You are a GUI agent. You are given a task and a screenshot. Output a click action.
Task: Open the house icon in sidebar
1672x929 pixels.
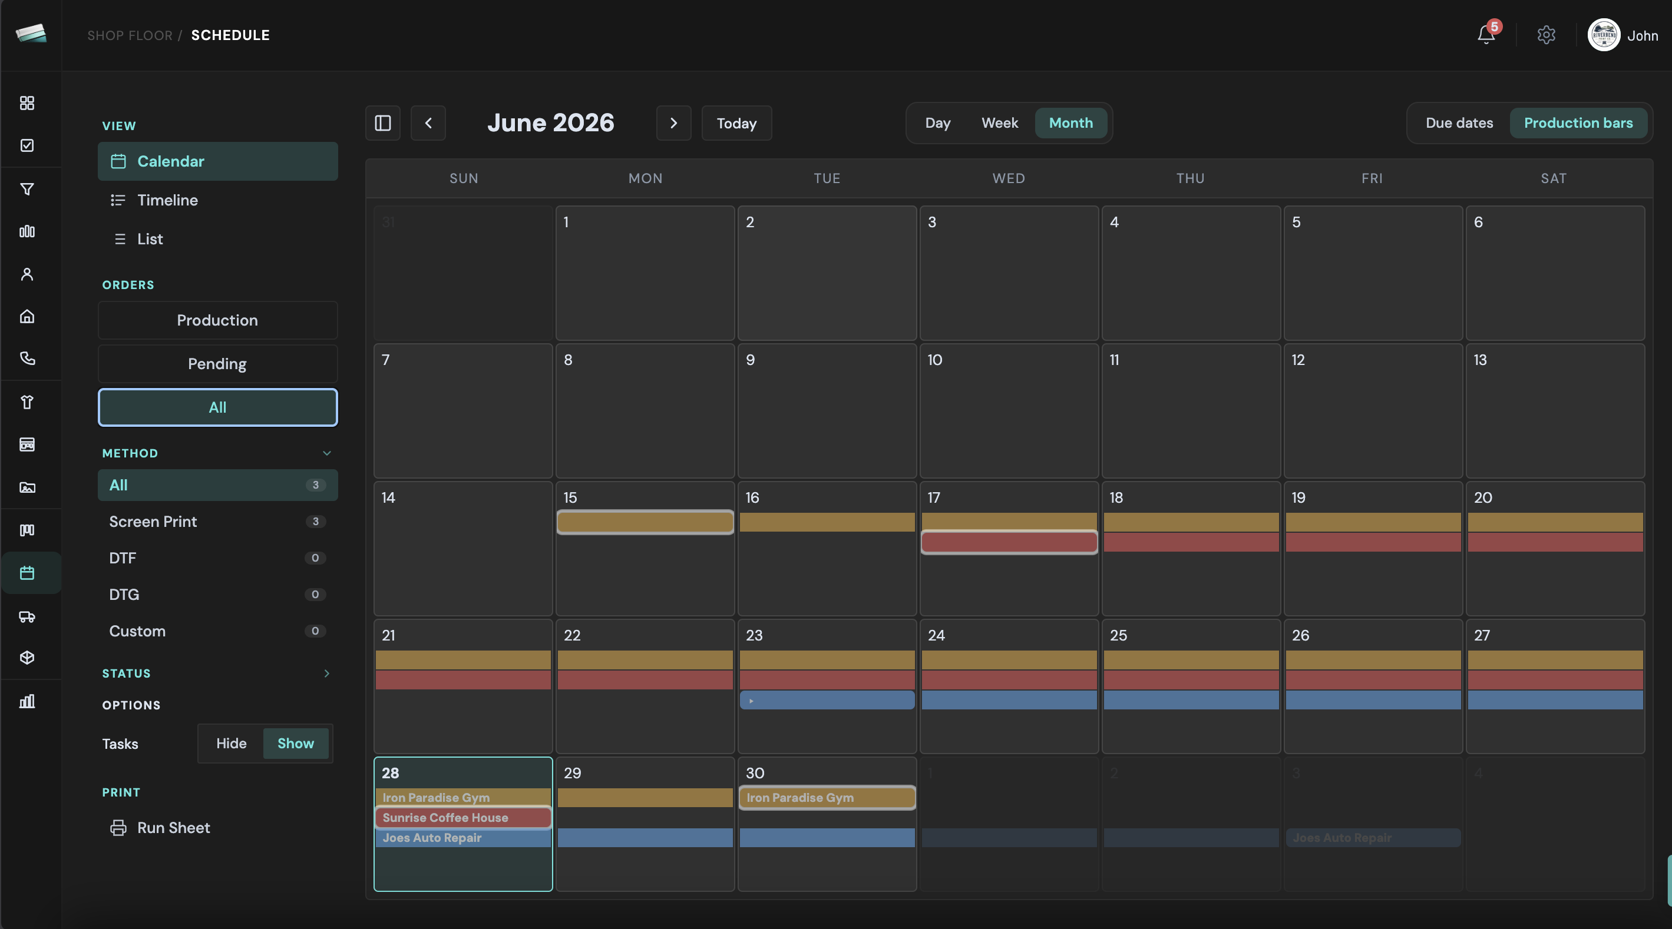(x=27, y=317)
